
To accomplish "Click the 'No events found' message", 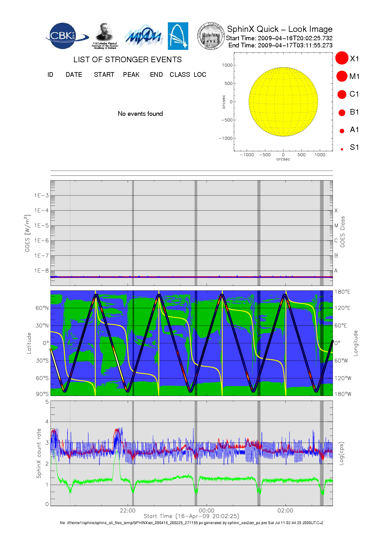I will click(x=140, y=114).
